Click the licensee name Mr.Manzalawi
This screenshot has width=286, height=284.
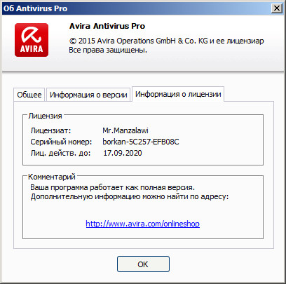[125, 130]
